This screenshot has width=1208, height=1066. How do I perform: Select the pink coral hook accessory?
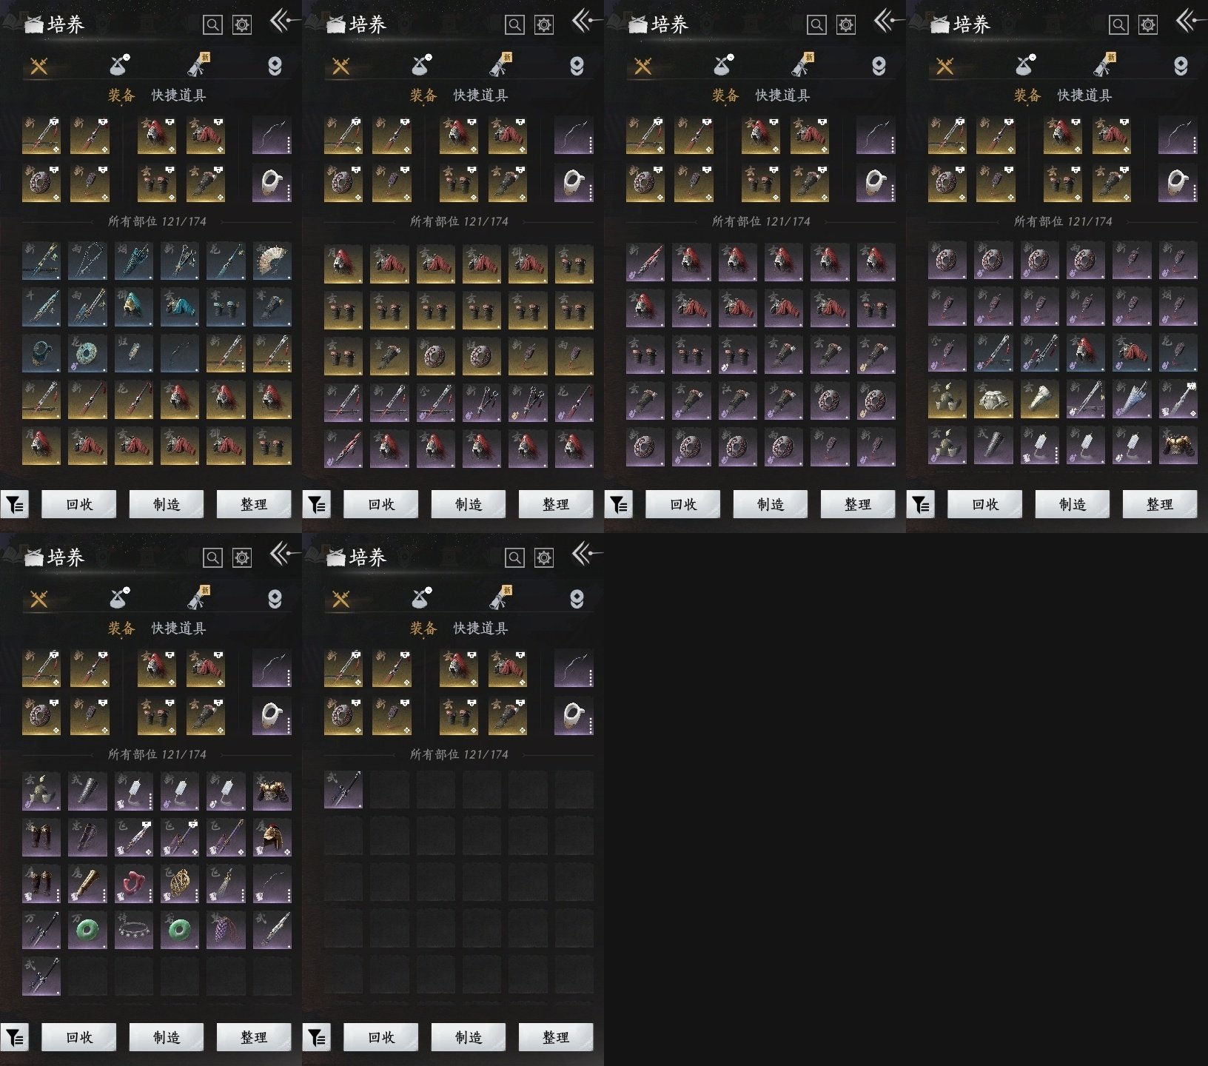click(x=134, y=885)
